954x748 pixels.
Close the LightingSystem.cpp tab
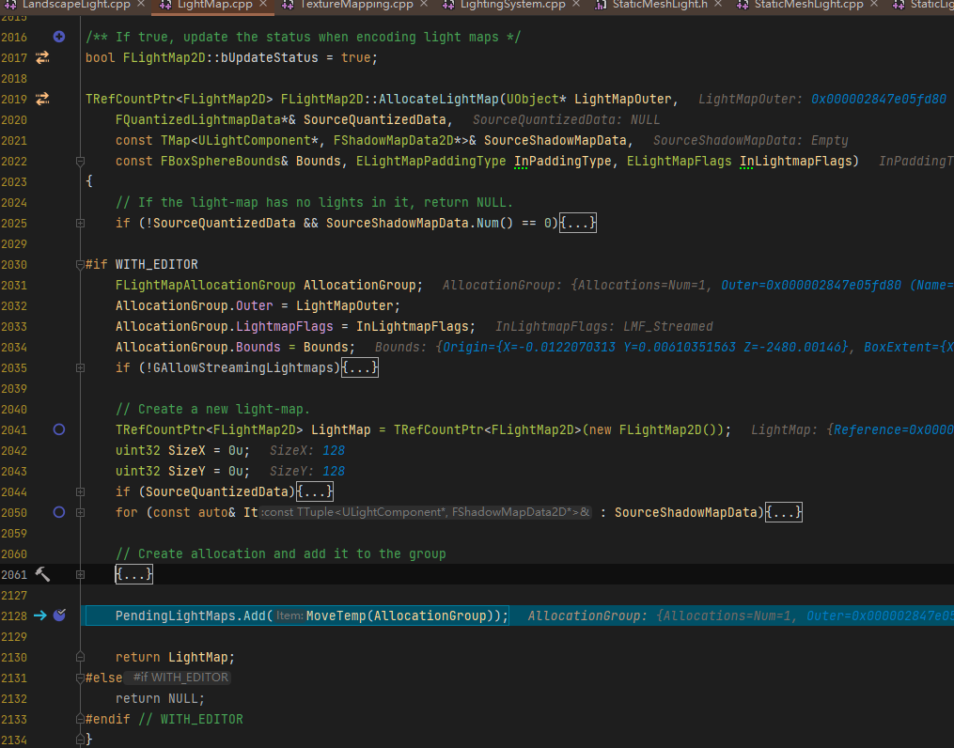576,4
